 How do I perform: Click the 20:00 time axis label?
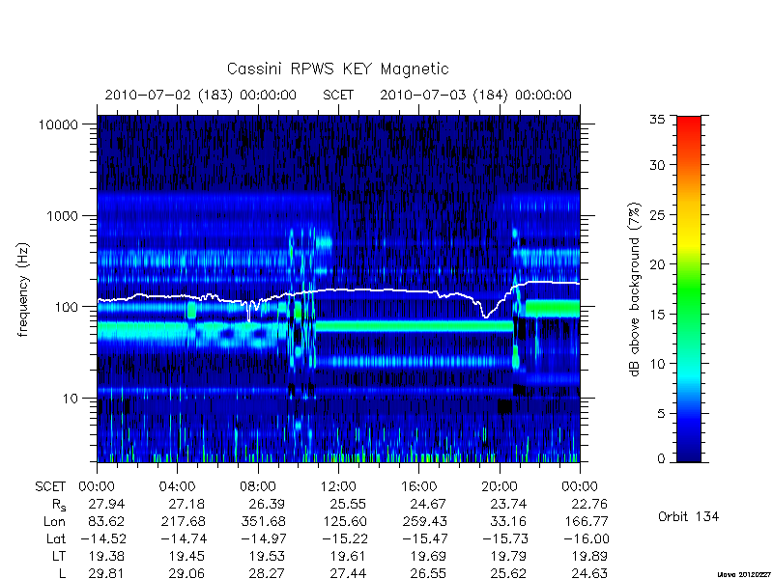pyautogui.click(x=499, y=487)
